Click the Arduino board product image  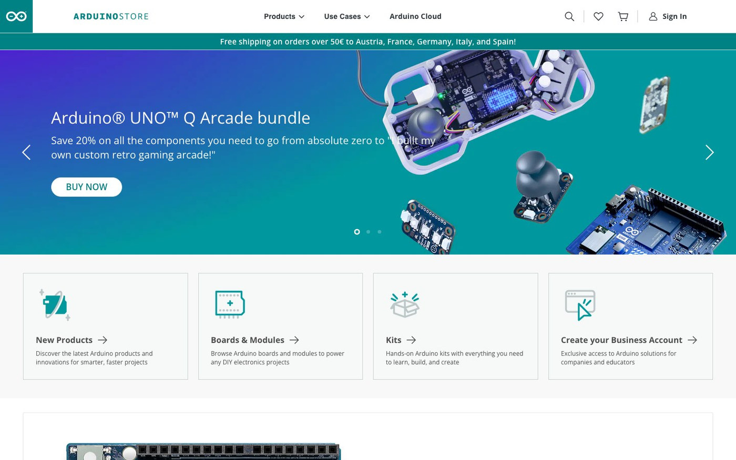(x=203, y=451)
